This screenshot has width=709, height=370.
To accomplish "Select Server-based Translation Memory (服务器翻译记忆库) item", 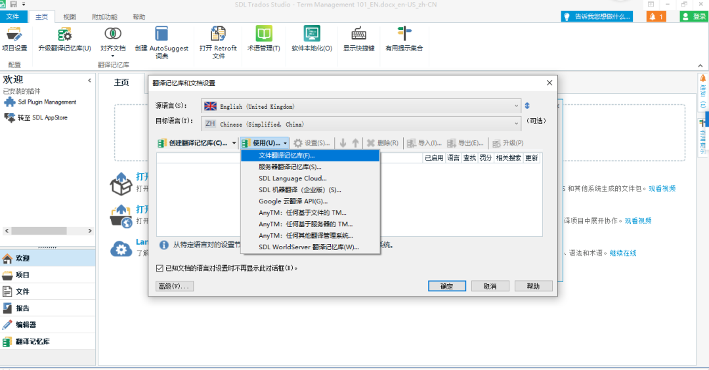I will tap(310, 167).
